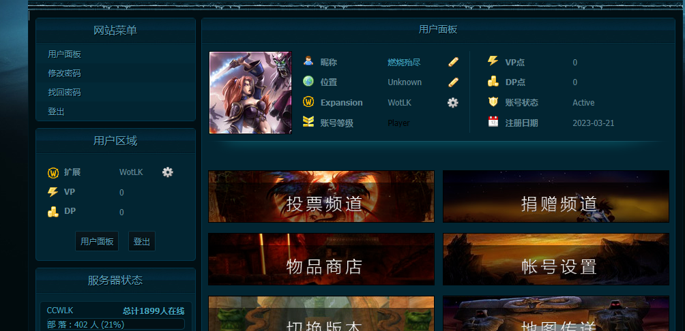Edit nickname with pencil icon beside 燃烧殆尽

453,62
